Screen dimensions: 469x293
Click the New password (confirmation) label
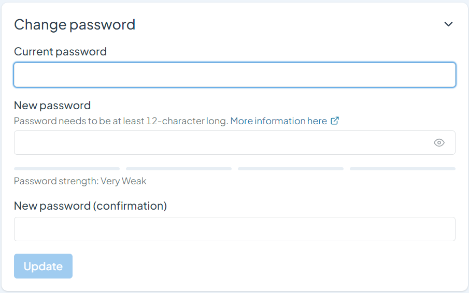pos(90,206)
